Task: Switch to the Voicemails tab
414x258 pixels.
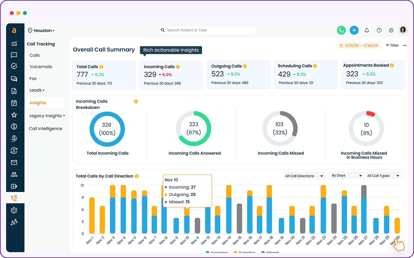Action: click(x=41, y=66)
